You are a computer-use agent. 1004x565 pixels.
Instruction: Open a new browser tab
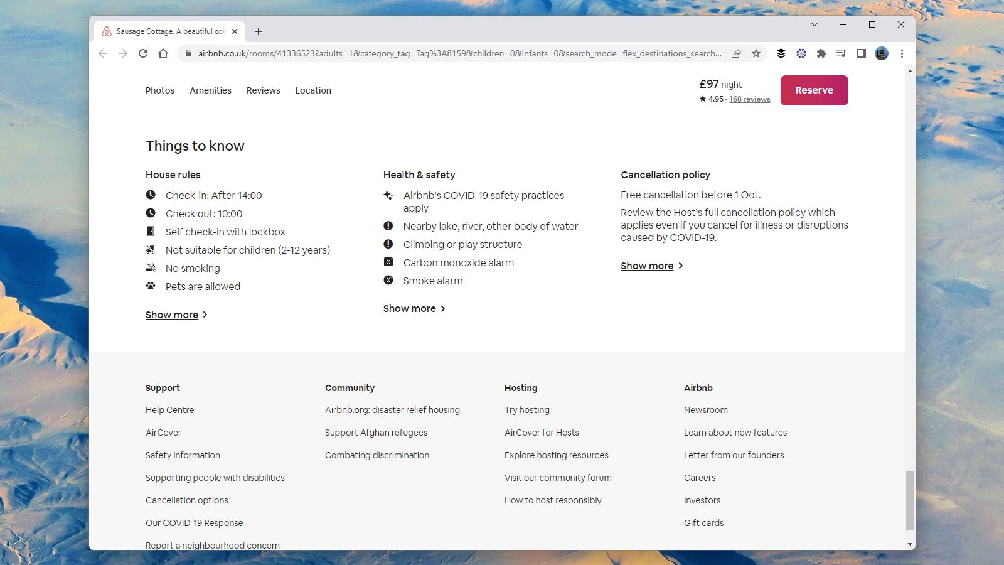pos(259,31)
